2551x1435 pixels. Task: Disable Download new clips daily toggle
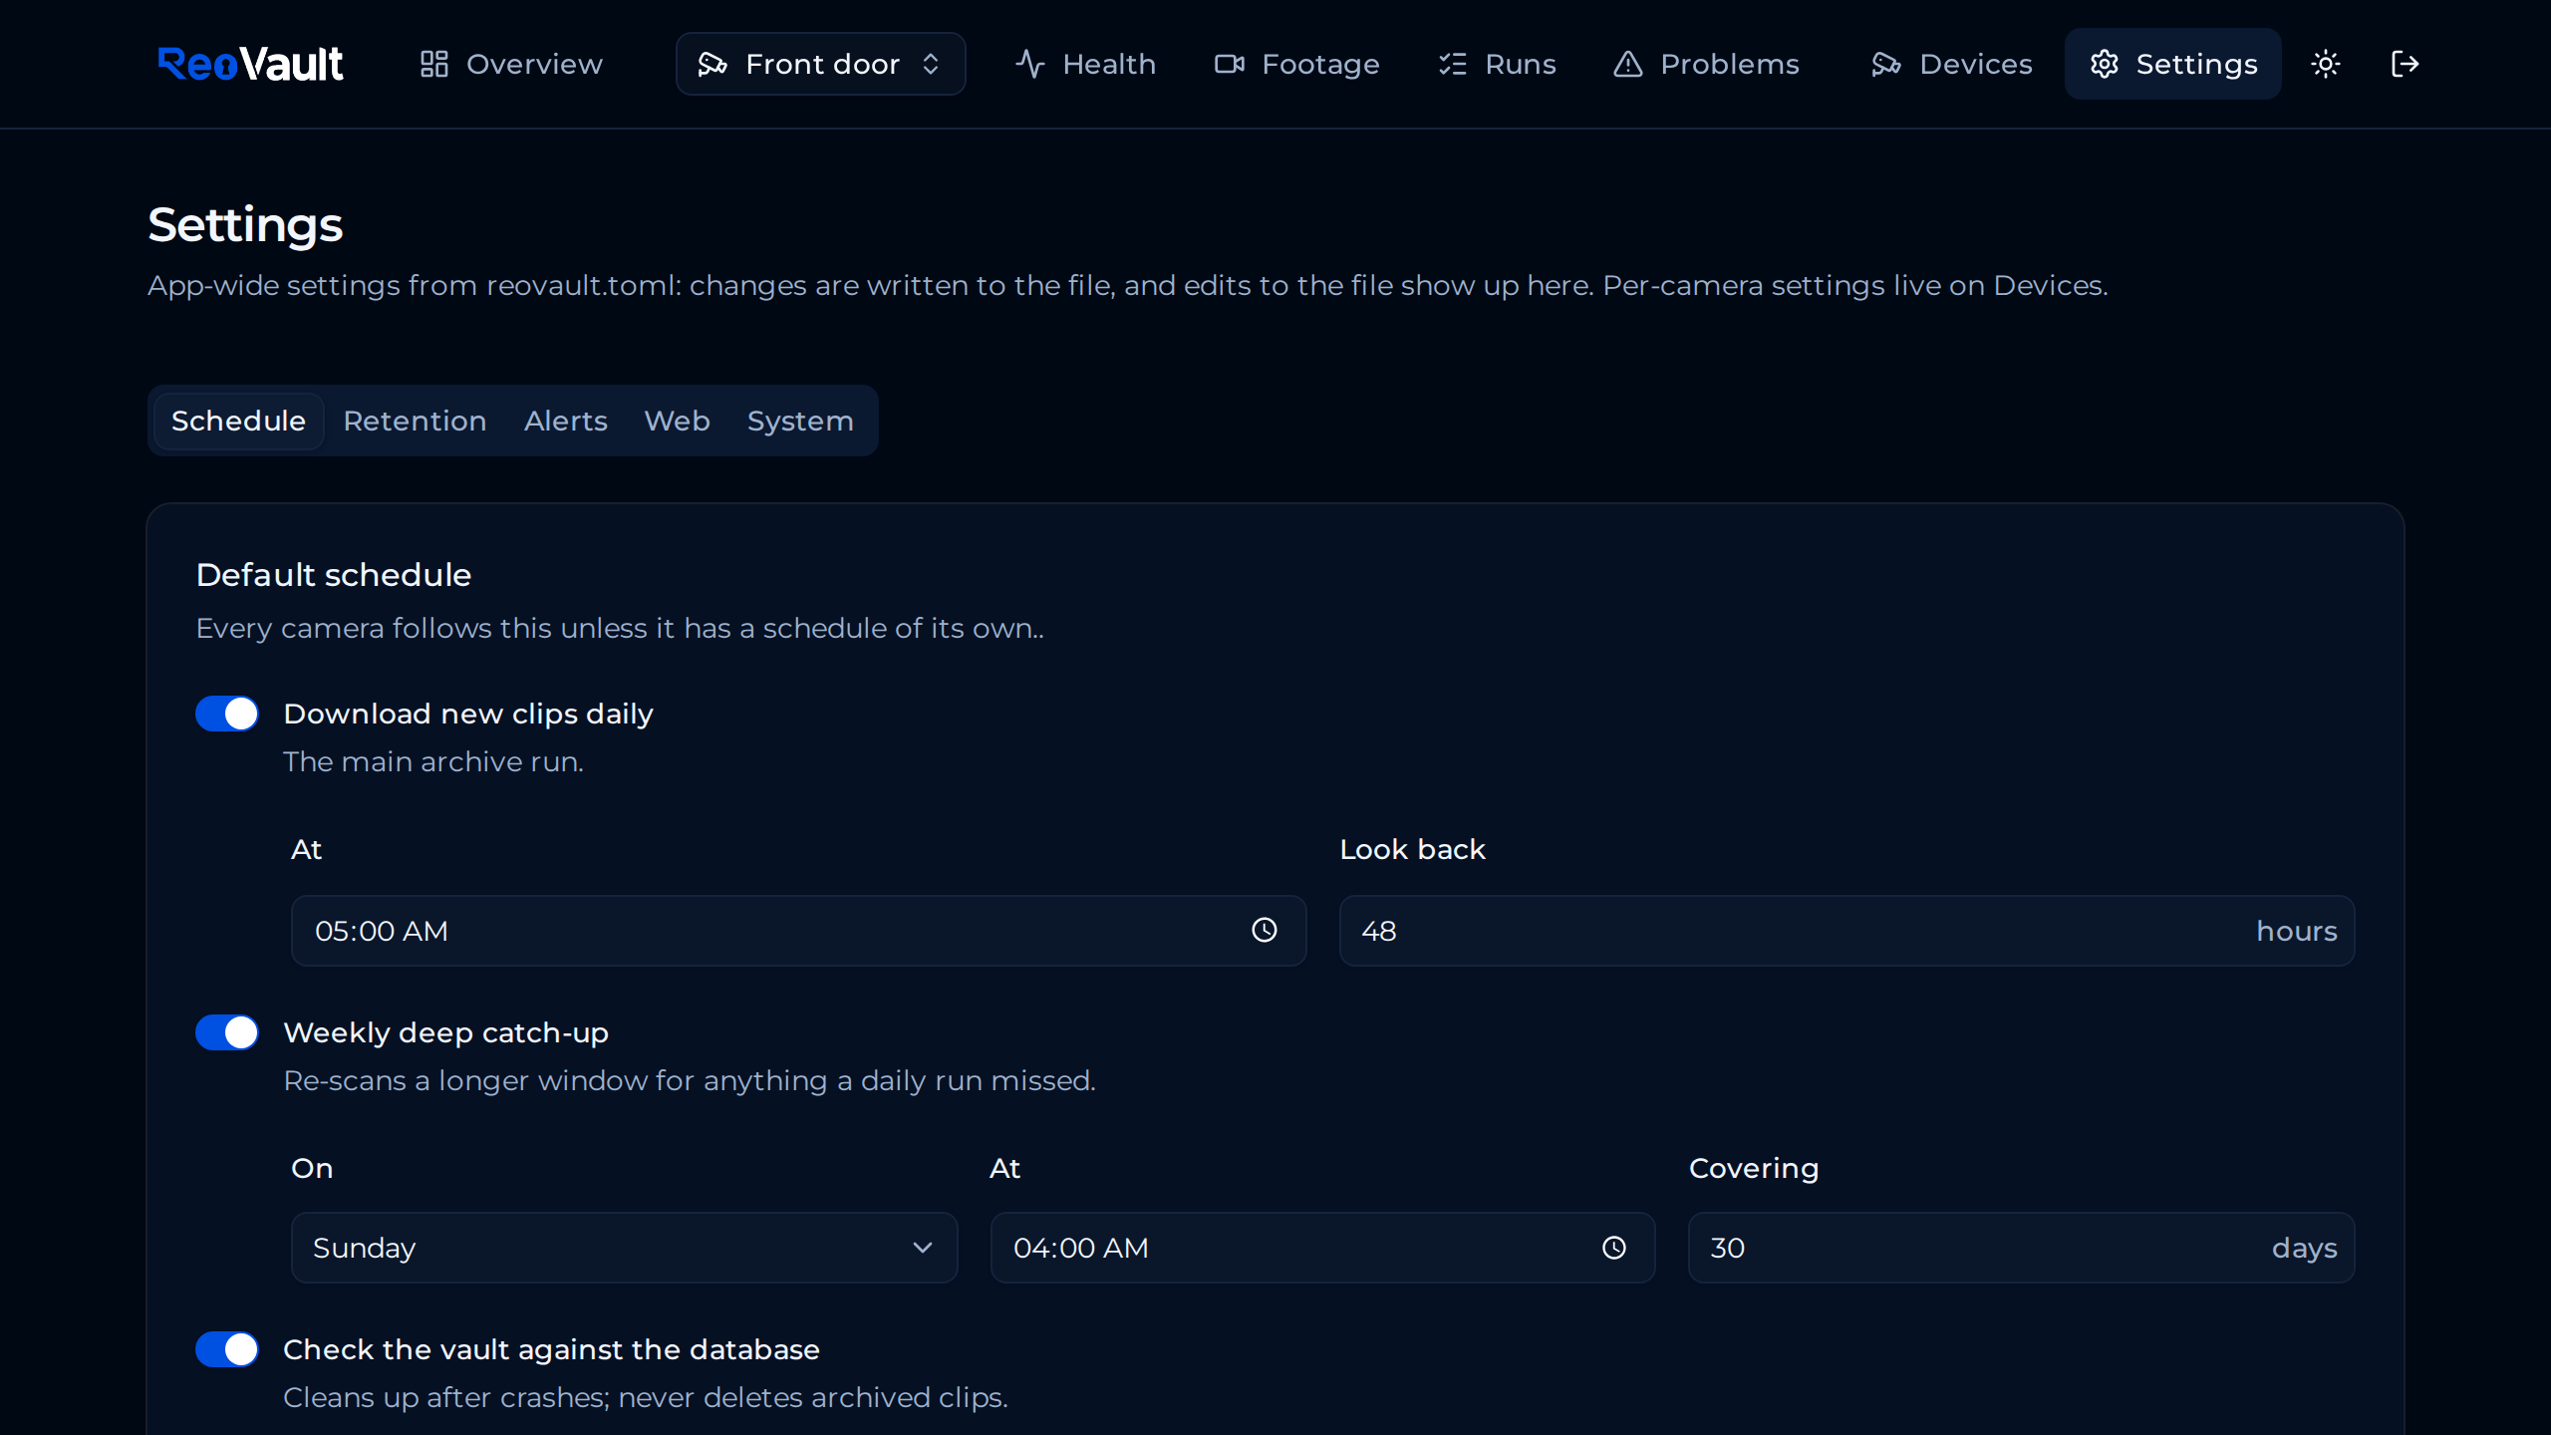(x=227, y=714)
